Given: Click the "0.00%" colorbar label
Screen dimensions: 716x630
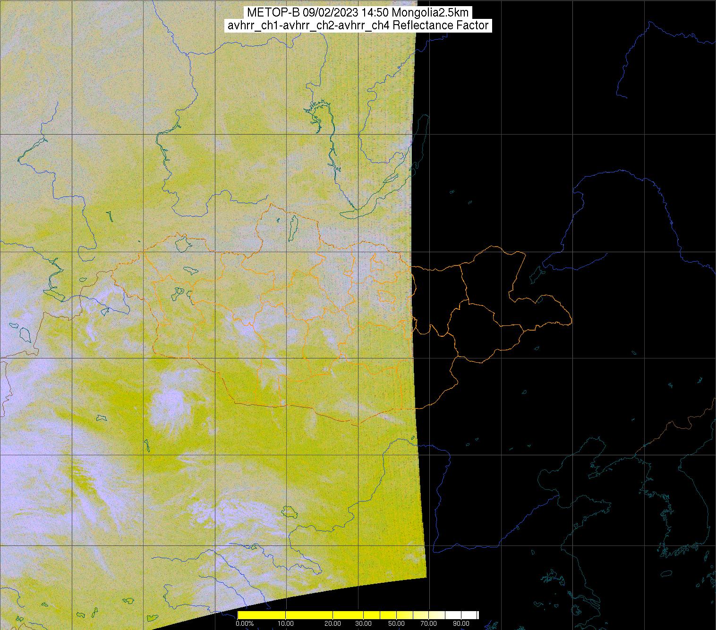Looking at the screenshot, I should point(245,623).
